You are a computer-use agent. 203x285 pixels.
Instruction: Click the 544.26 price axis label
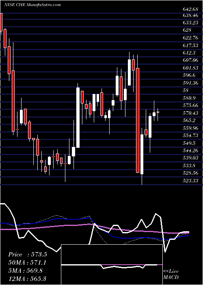click(190, 151)
